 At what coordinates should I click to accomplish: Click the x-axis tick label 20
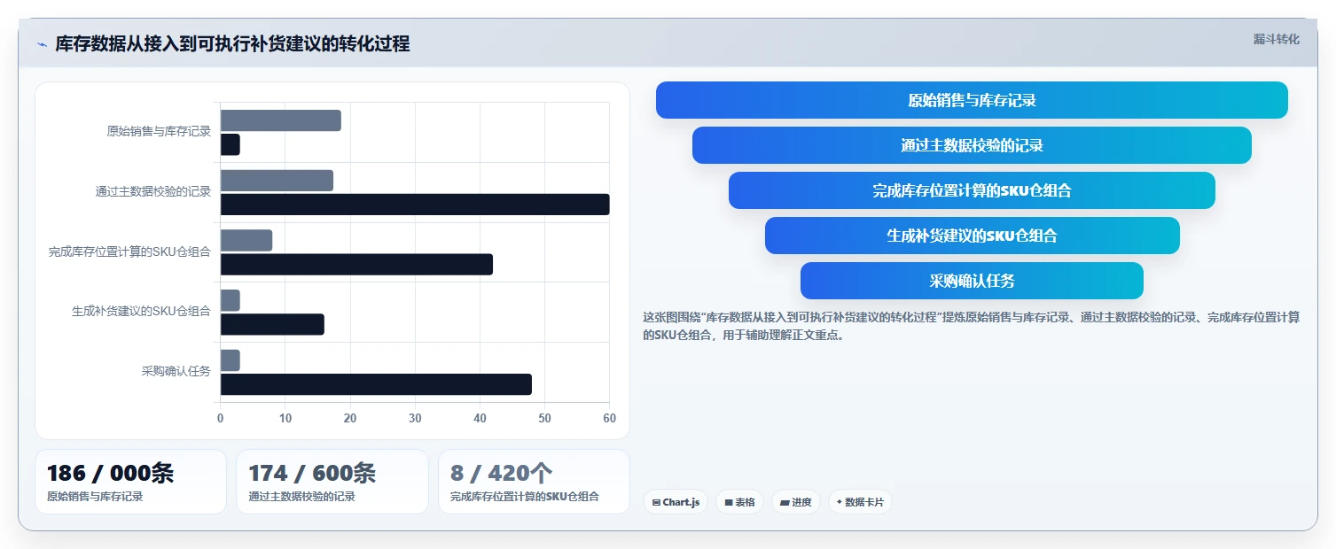click(x=350, y=418)
